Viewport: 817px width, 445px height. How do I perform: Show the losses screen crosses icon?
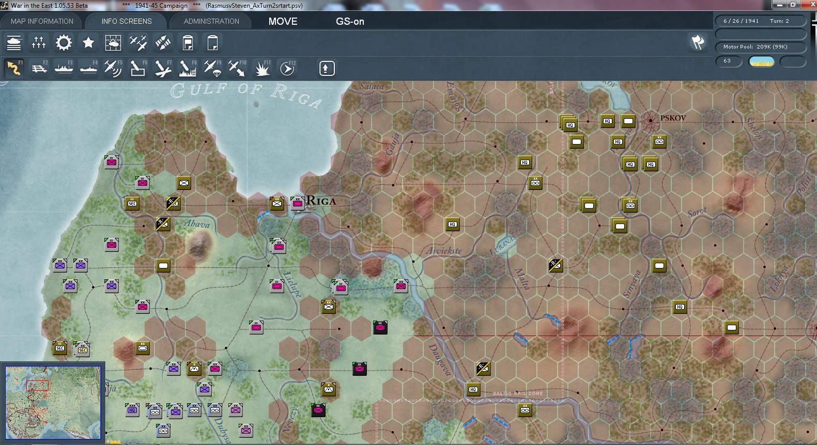point(39,42)
